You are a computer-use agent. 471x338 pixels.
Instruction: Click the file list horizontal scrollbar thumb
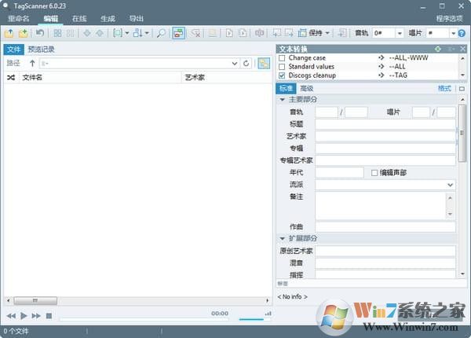pos(35,300)
